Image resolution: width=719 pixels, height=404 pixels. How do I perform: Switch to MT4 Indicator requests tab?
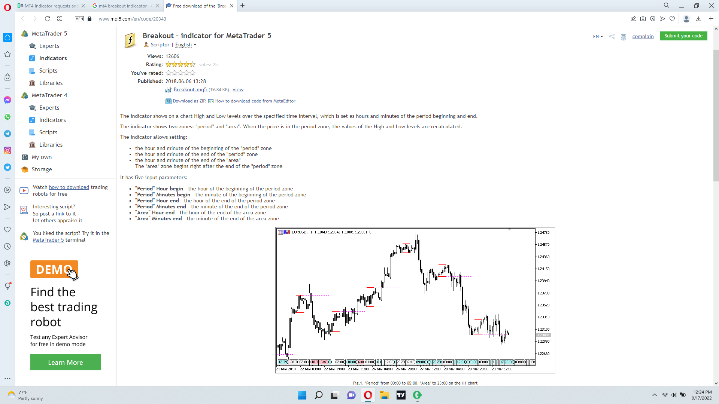tap(51, 6)
